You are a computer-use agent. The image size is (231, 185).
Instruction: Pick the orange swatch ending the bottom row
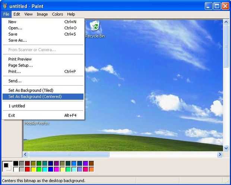[91, 169]
